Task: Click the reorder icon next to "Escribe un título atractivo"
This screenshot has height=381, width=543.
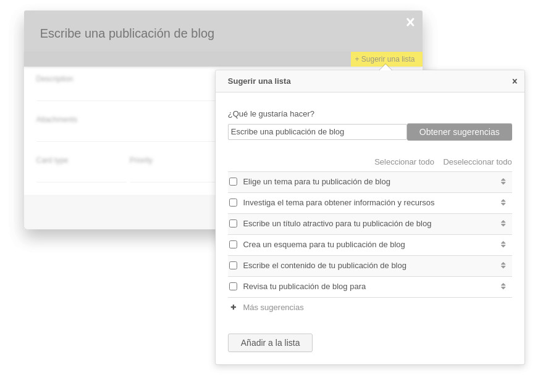Action: tap(503, 223)
